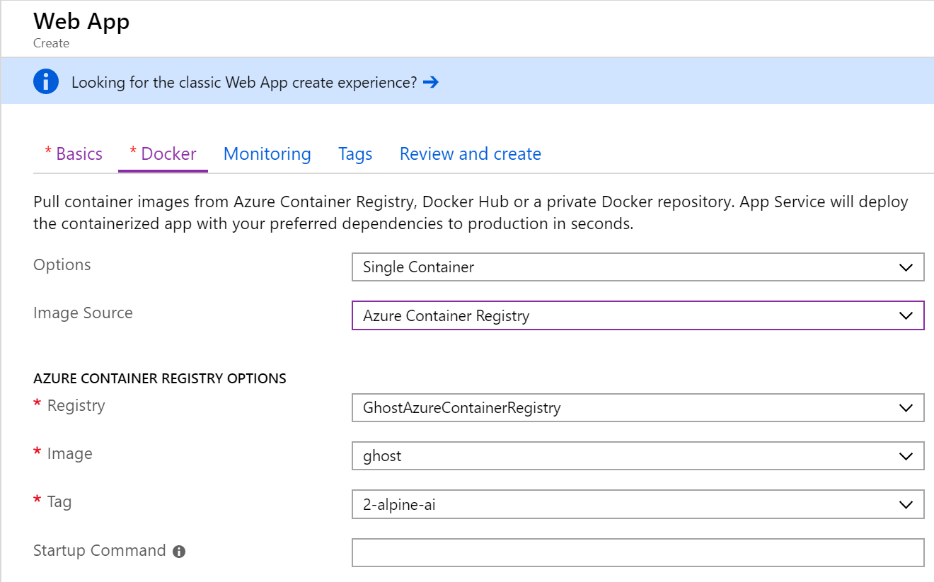The width and height of the screenshot is (934, 582).
Task: Click the chevron on the Image dropdown
Action: pyautogui.click(x=906, y=455)
